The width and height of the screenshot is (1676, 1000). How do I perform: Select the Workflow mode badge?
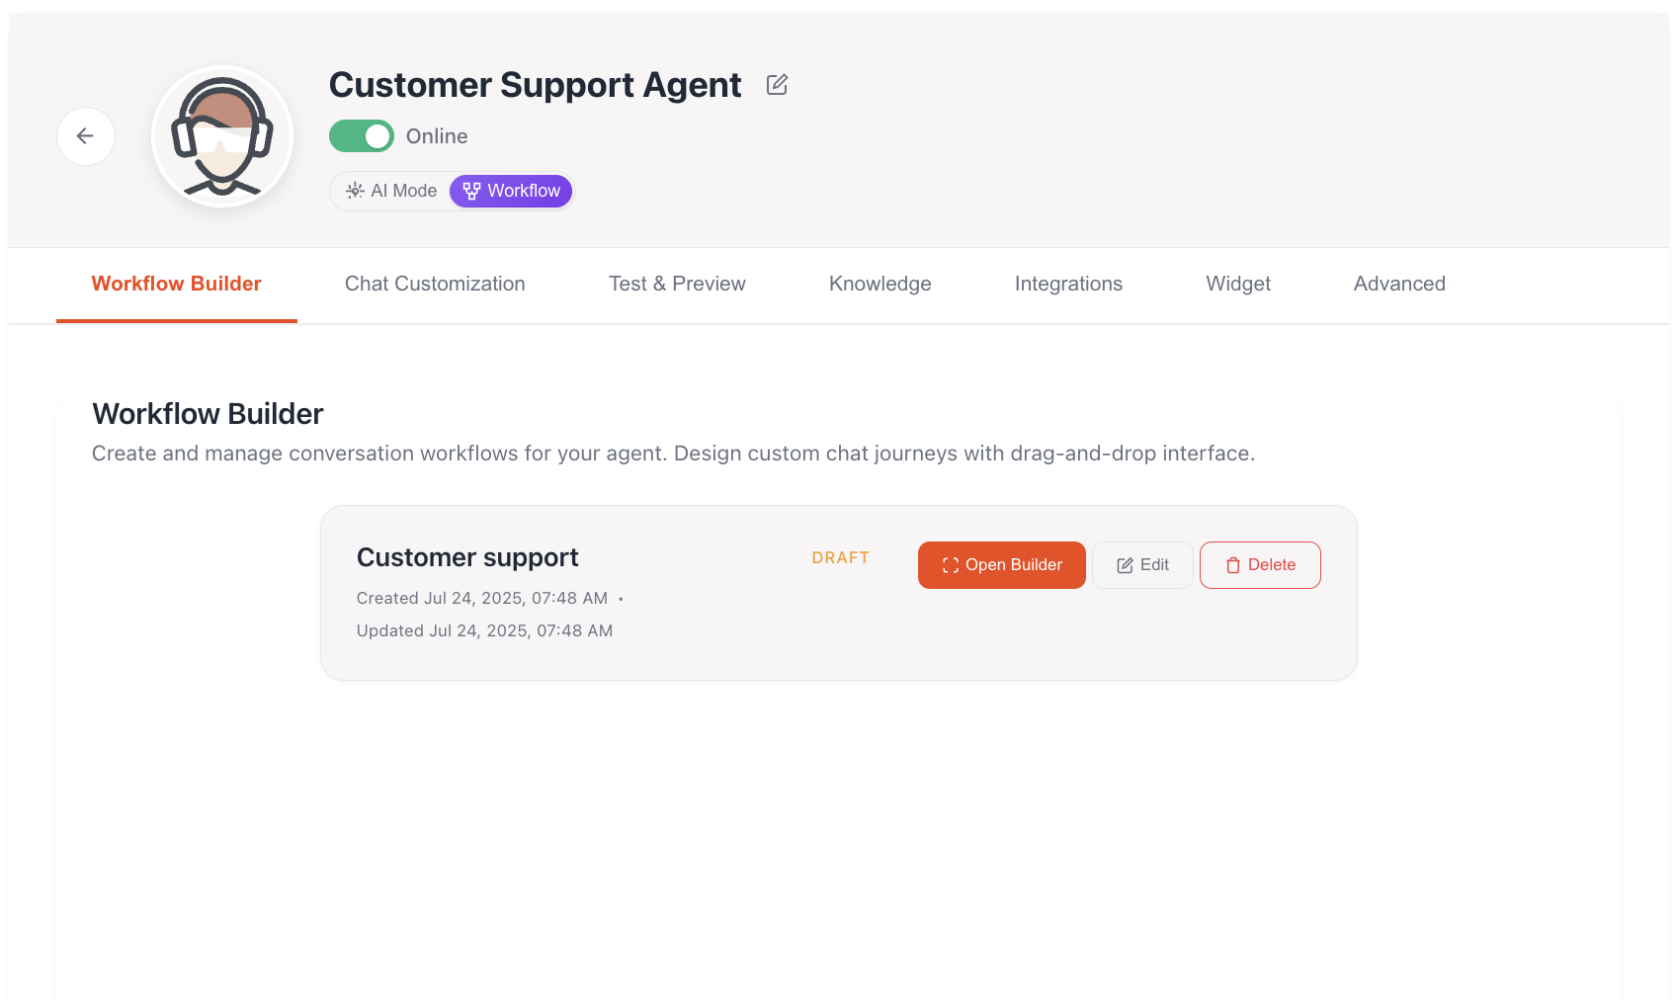[x=511, y=191]
